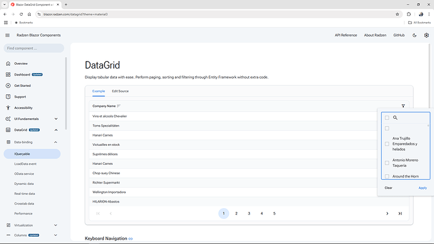Click the sort icon beside Company Name
This screenshot has height=244, width=434.
pyautogui.click(x=119, y=106)
